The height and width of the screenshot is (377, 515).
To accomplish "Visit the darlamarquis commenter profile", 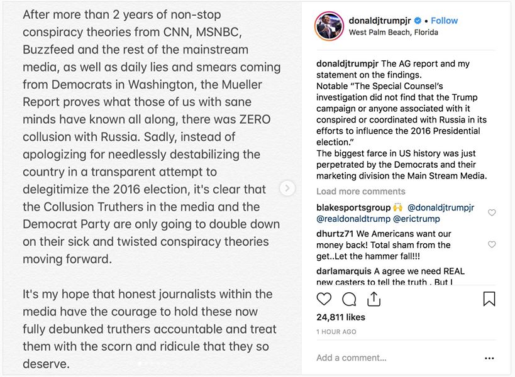I will pyautogui.click(x=344, y=271).
